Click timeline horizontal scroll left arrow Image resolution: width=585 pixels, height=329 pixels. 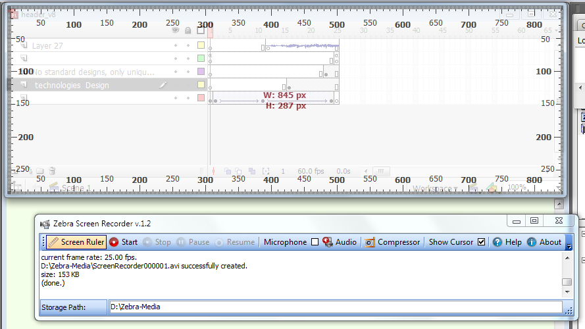(x=366, y=171)
